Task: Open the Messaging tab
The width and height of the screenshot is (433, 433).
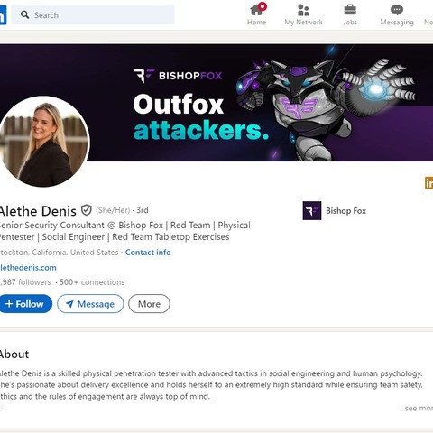Action: tap(397, 14)
